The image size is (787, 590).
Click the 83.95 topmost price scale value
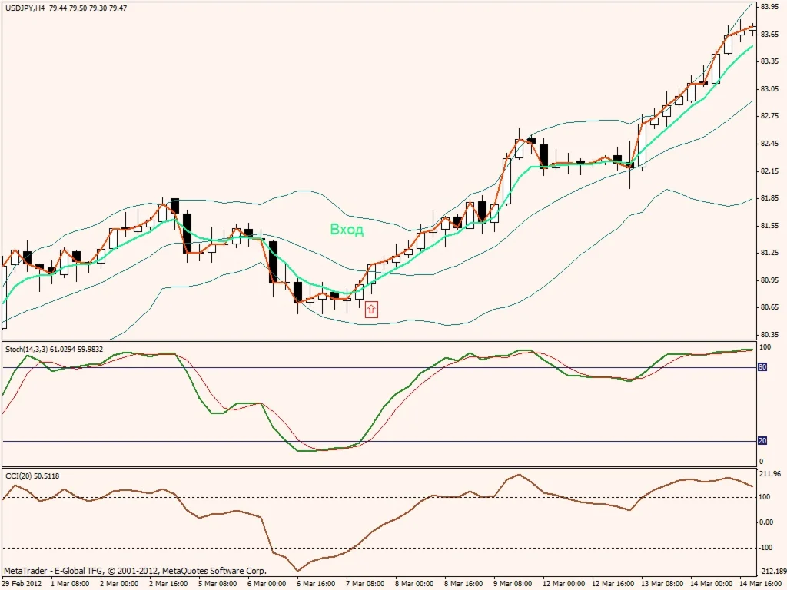(769, 8)
